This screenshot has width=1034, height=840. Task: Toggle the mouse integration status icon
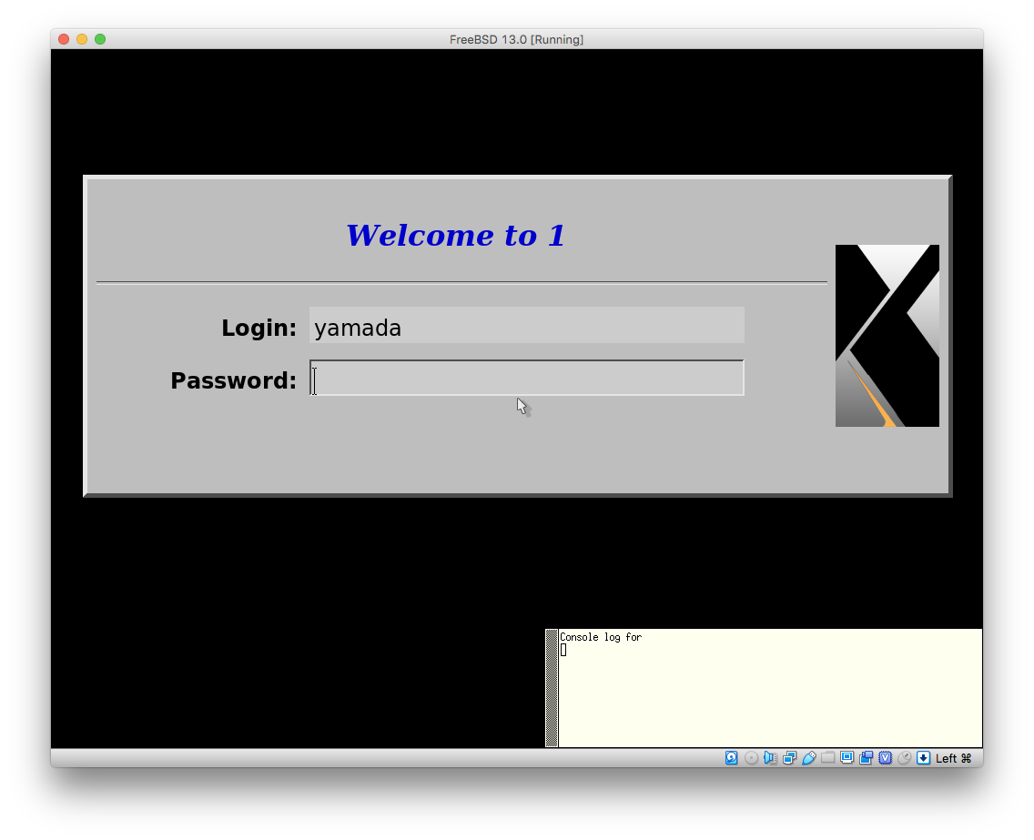[904, 758]
